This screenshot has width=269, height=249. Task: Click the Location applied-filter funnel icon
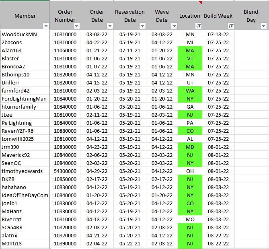(x=198, y=26)
